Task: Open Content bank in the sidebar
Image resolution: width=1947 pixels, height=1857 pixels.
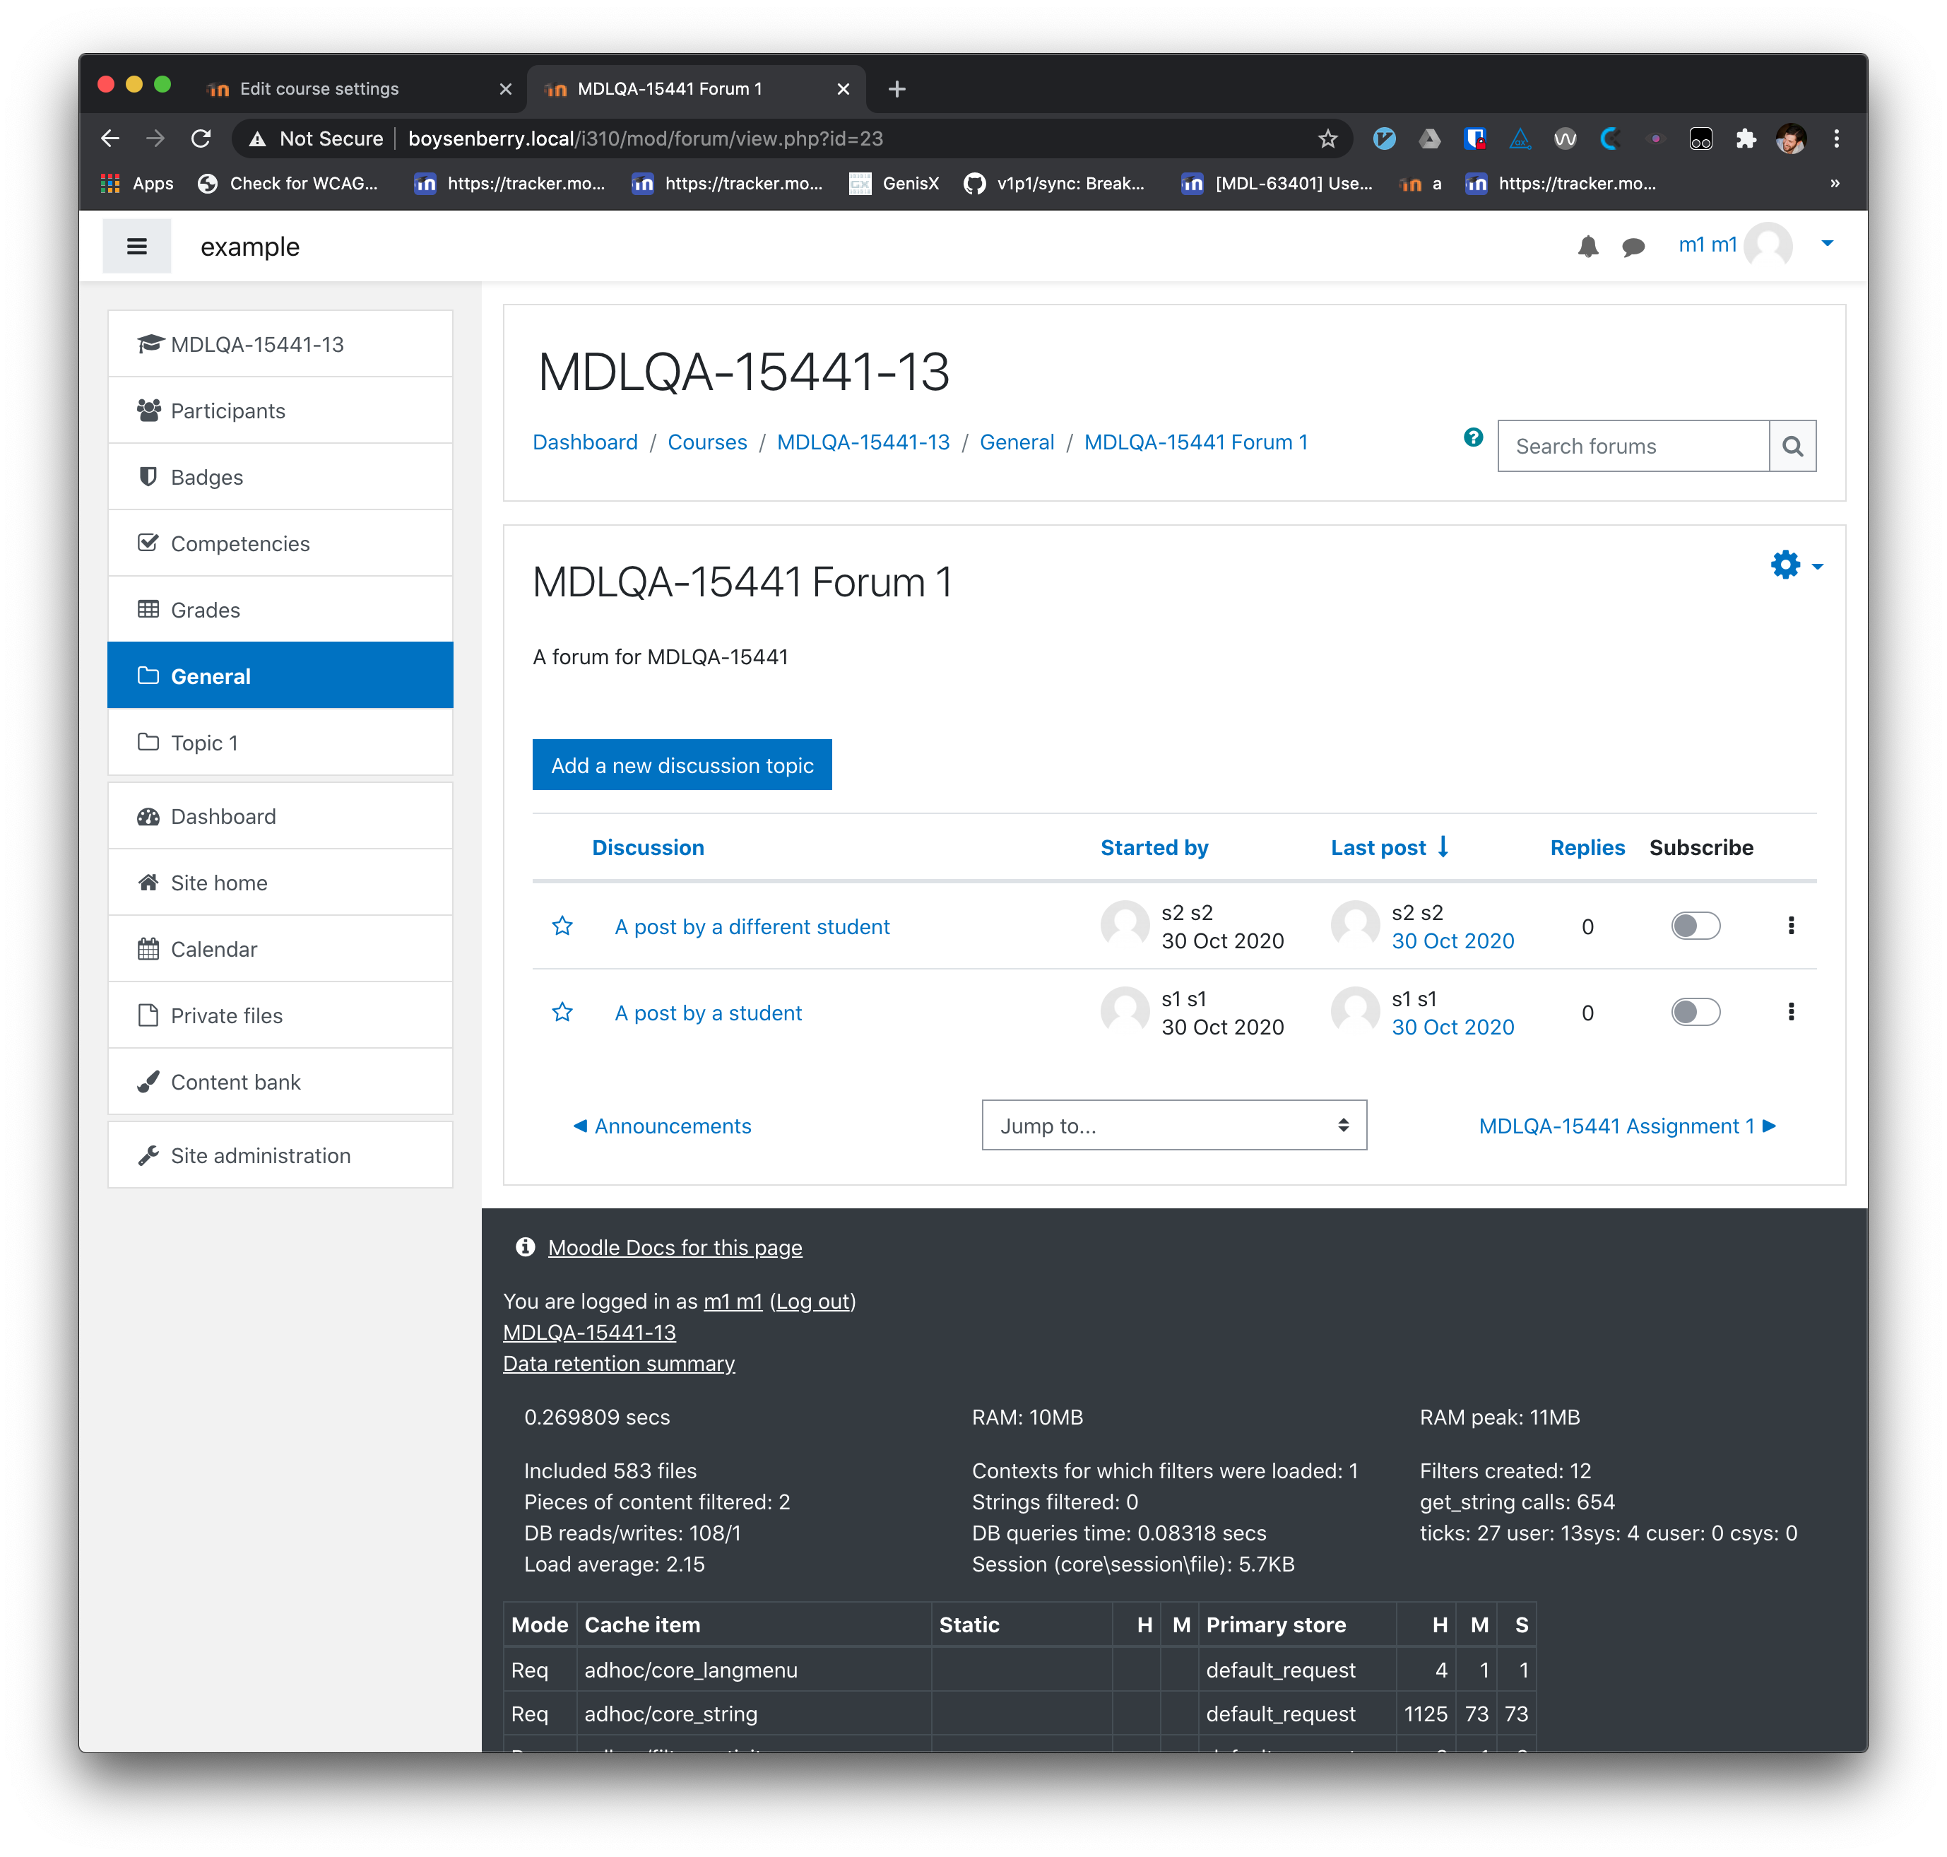Action: click(280, 1082)
